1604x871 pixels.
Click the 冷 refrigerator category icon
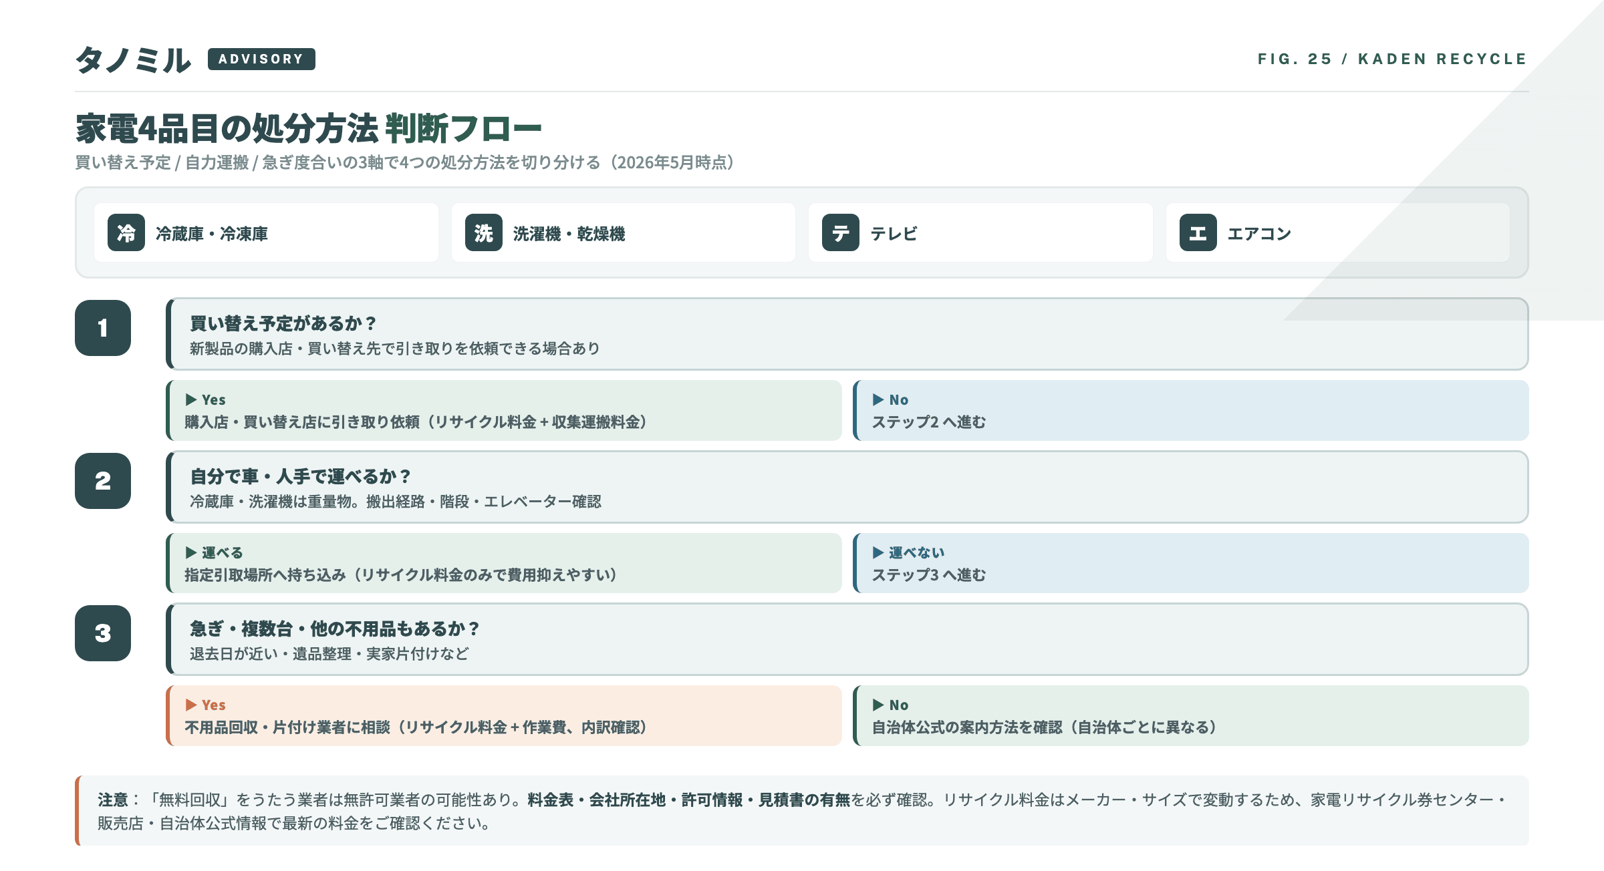(126, 232)
